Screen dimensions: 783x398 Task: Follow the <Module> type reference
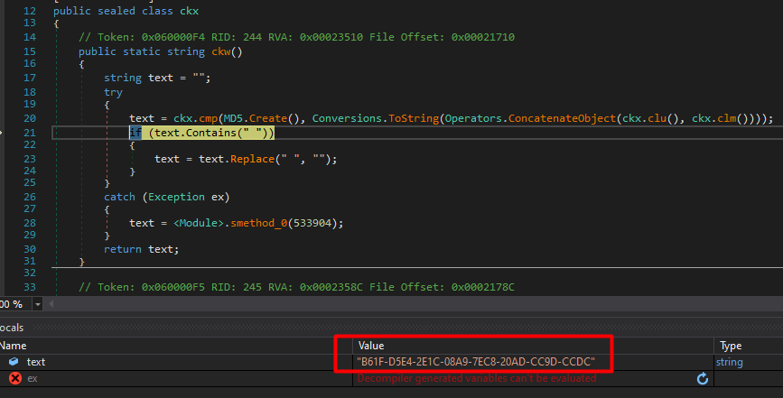point(199,223)
